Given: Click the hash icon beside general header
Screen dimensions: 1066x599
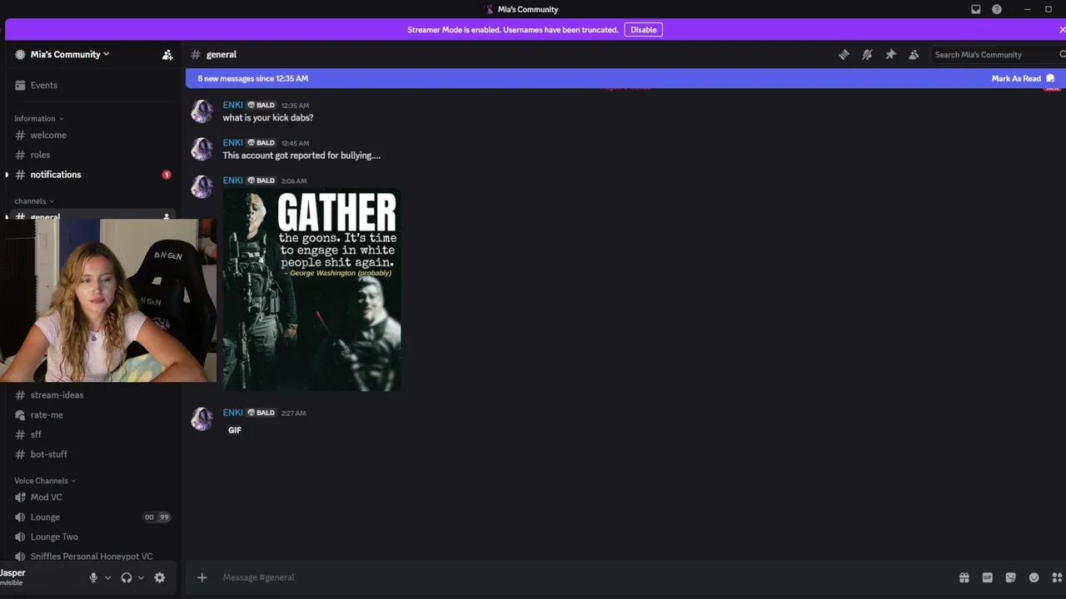Looking at the screenshot, I should point(196,55).
